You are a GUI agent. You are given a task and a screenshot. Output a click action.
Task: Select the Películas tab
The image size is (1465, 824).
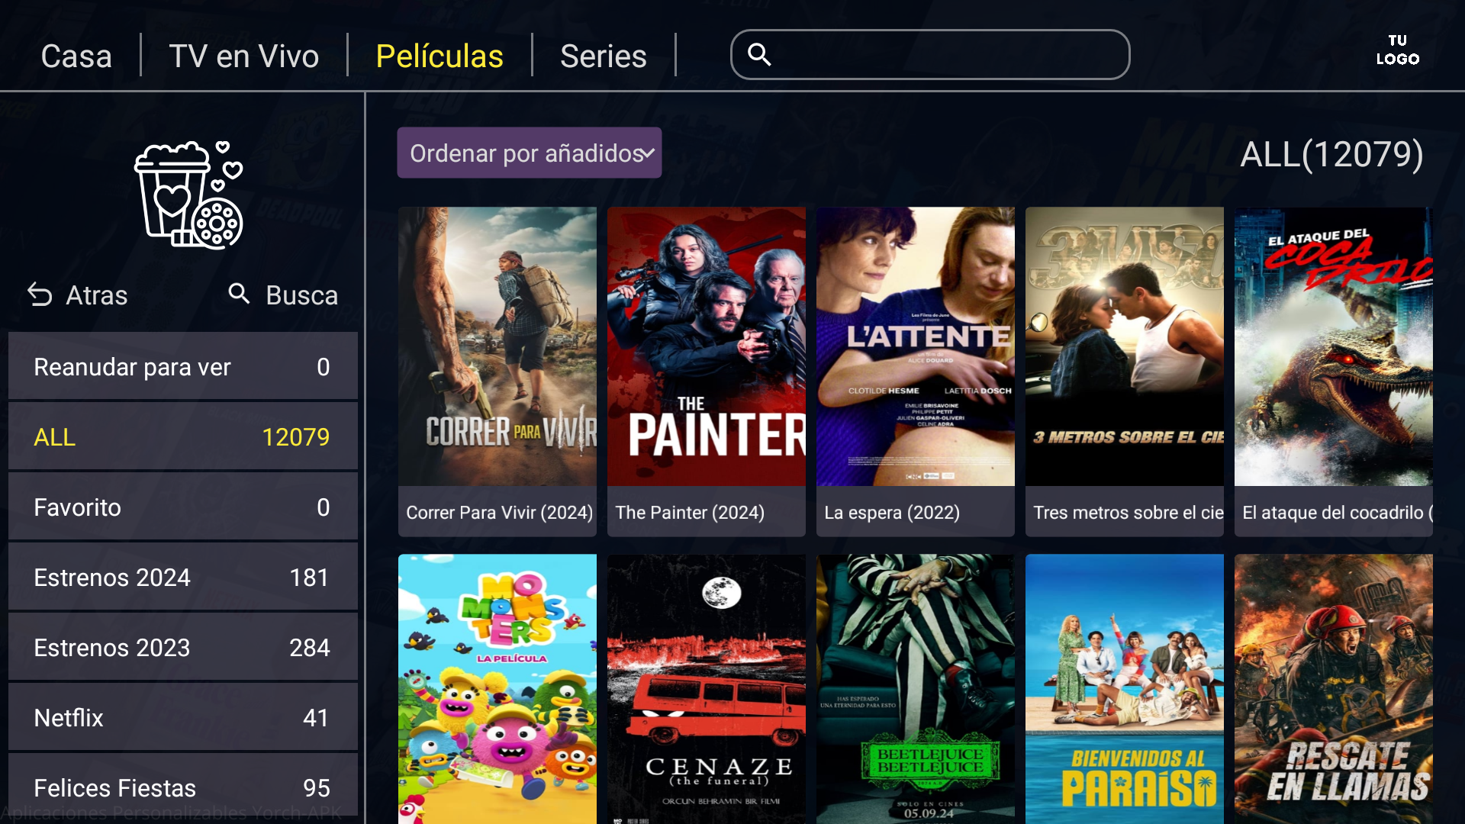tap(439, 56)
